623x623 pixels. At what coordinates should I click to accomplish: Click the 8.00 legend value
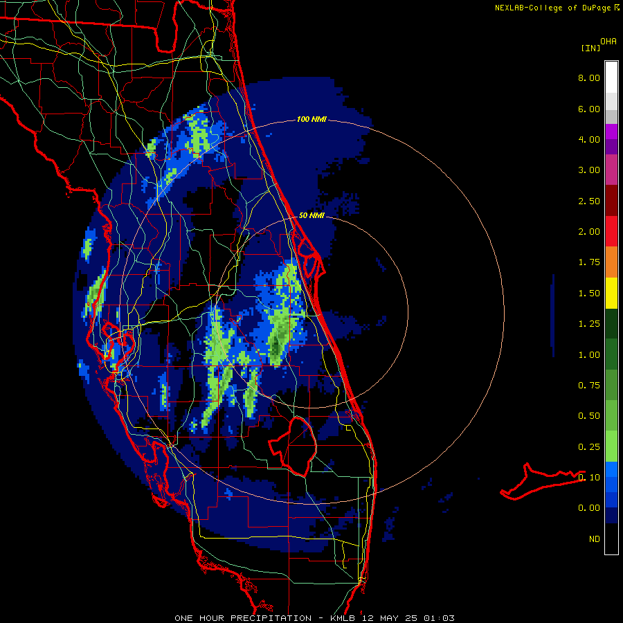click(x=589, y=78)
